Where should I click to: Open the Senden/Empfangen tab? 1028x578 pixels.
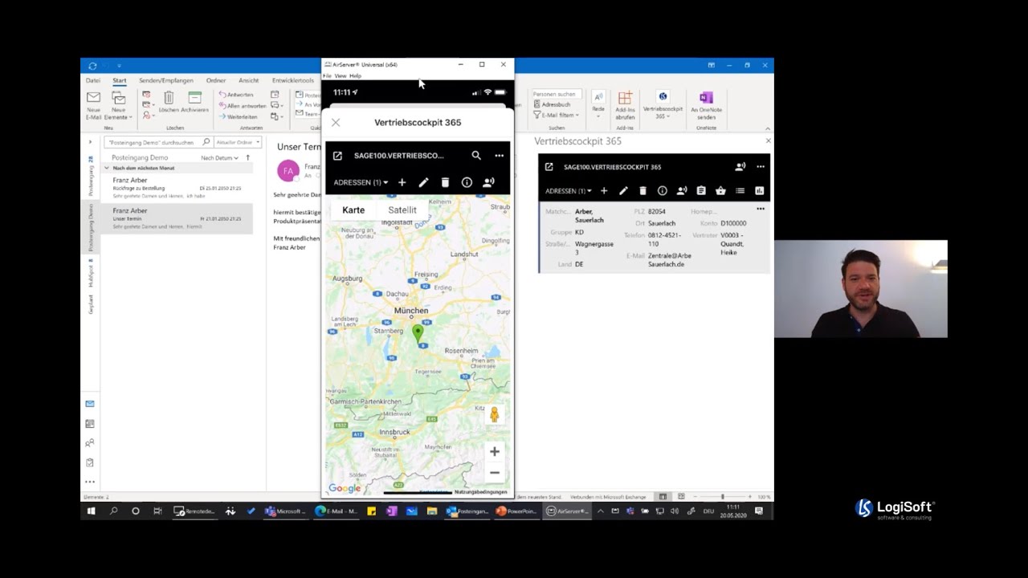click(x=165, y=80)
